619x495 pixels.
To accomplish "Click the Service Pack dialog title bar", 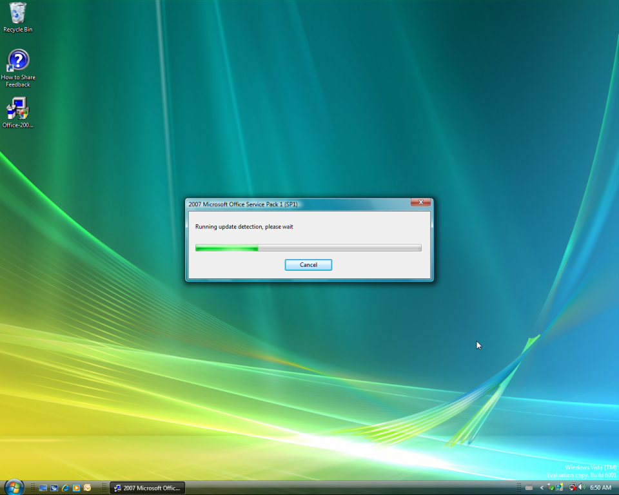I will 299,204.
